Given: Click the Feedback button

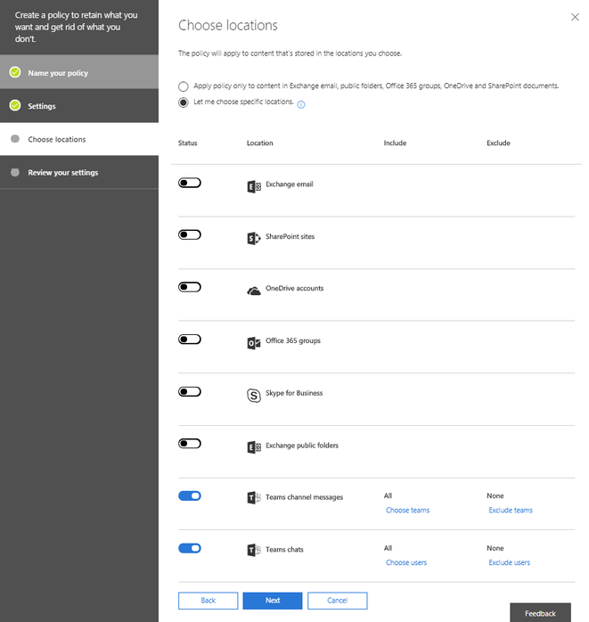Looking at the screenshot, I should point(540,613).
